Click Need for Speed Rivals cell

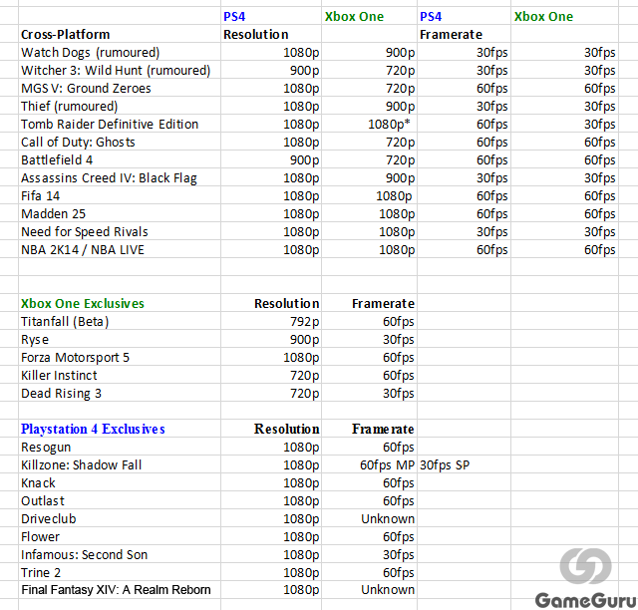tap(120, 231)
